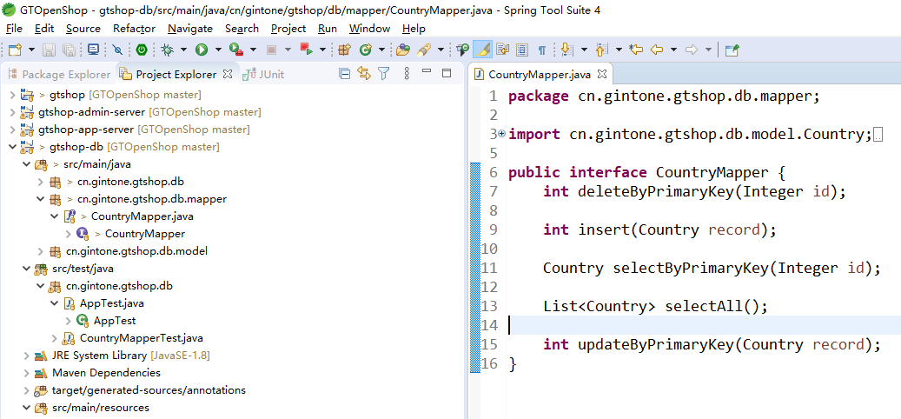Close the CountryMapper.java editor tab

pyautogui.click(x=601, y=74)
